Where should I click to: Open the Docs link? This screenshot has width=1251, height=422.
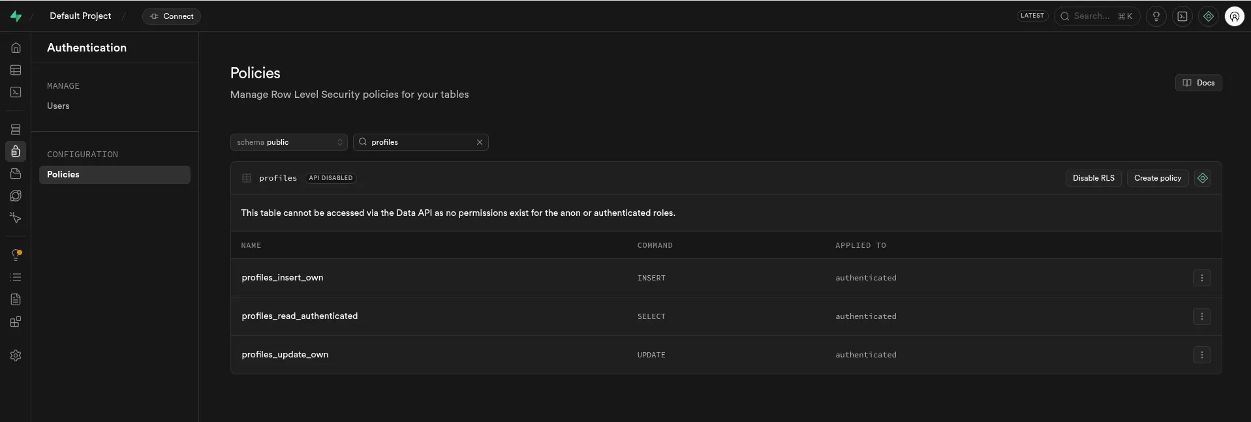tap(1198, 83)
